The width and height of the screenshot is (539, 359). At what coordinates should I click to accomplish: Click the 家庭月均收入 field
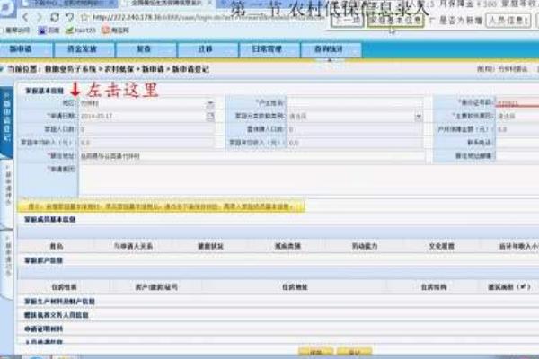tap(146, 143)
